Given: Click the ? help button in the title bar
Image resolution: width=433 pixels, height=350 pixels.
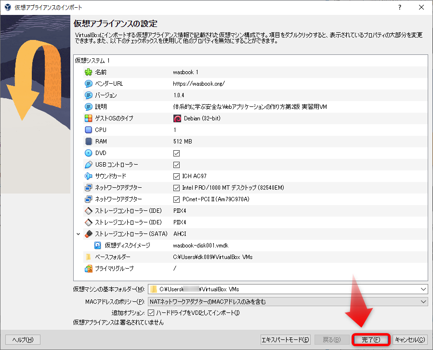Looking at the screenshot, I should click(400, 7).
